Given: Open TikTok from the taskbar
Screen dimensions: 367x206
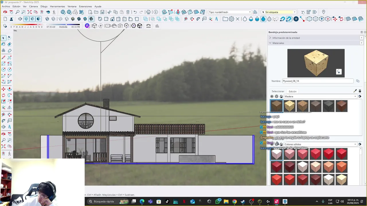Looking at the screenshot, I should click(x=167, y=201).
